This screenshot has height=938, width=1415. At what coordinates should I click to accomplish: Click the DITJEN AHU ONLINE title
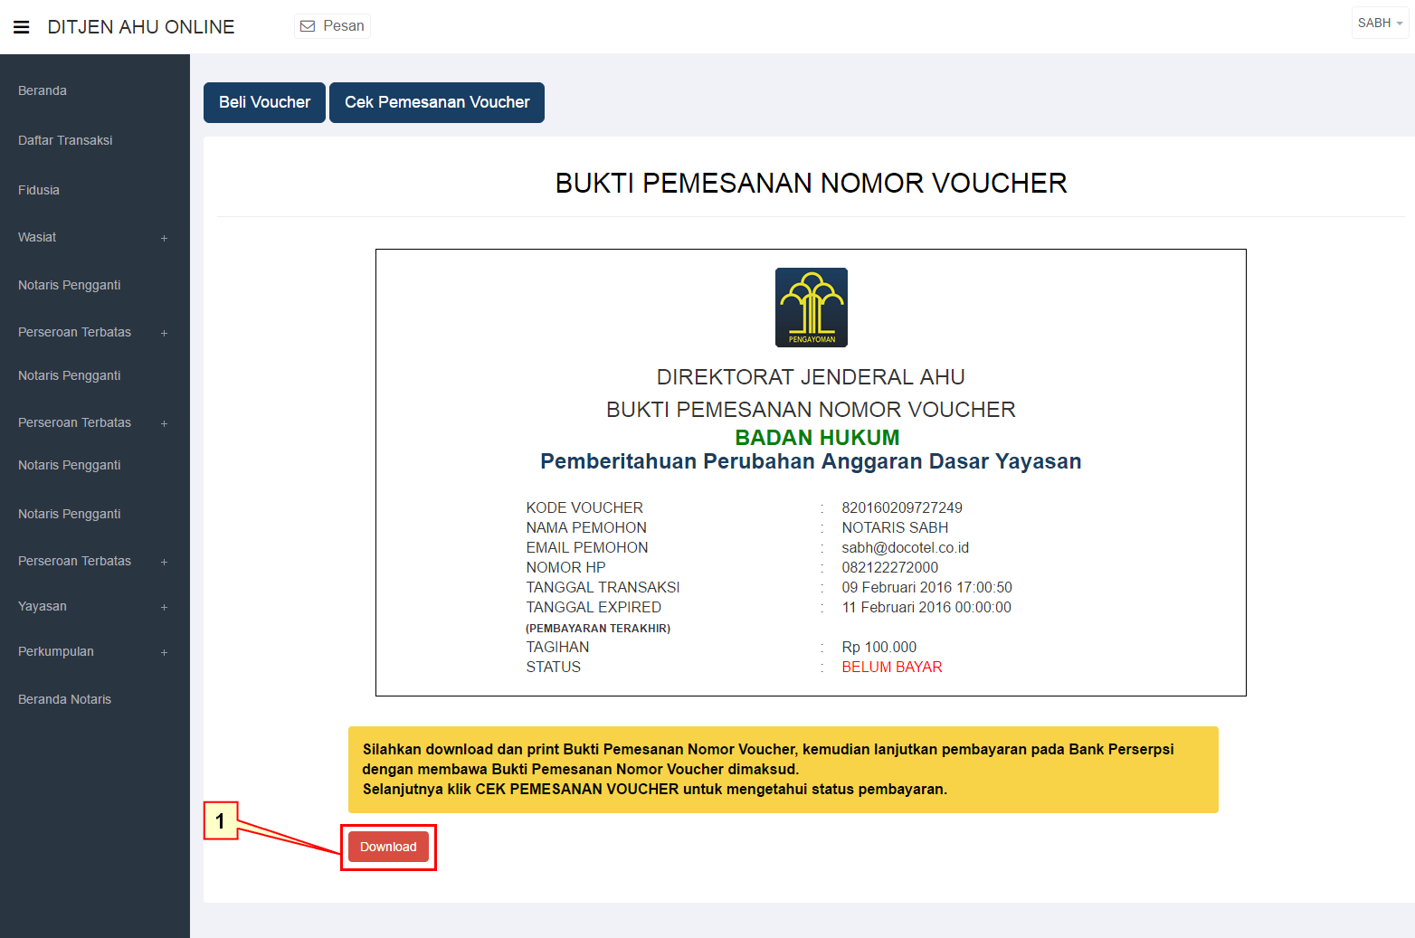(141, 27)
